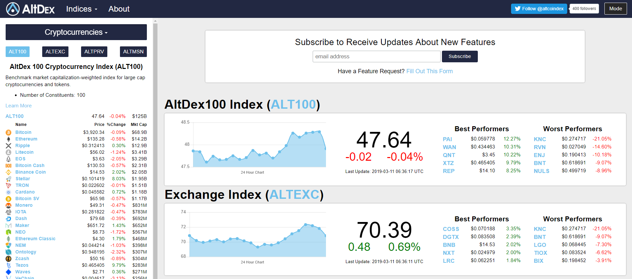Click the TRON coin icon

point(9,186)
